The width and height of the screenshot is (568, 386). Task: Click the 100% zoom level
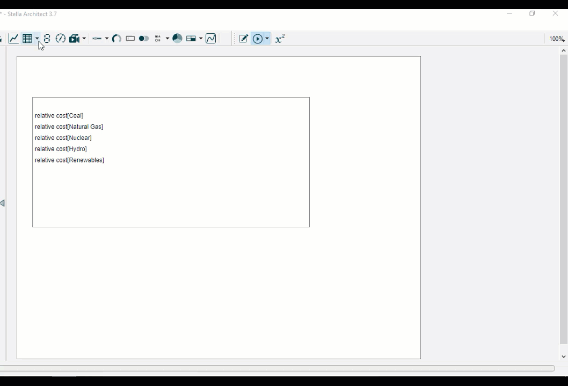click(556, 39)
